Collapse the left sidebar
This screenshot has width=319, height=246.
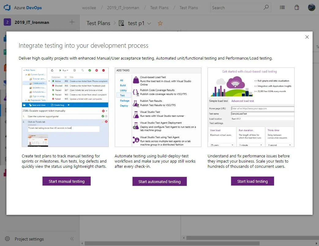pos(72,239)
